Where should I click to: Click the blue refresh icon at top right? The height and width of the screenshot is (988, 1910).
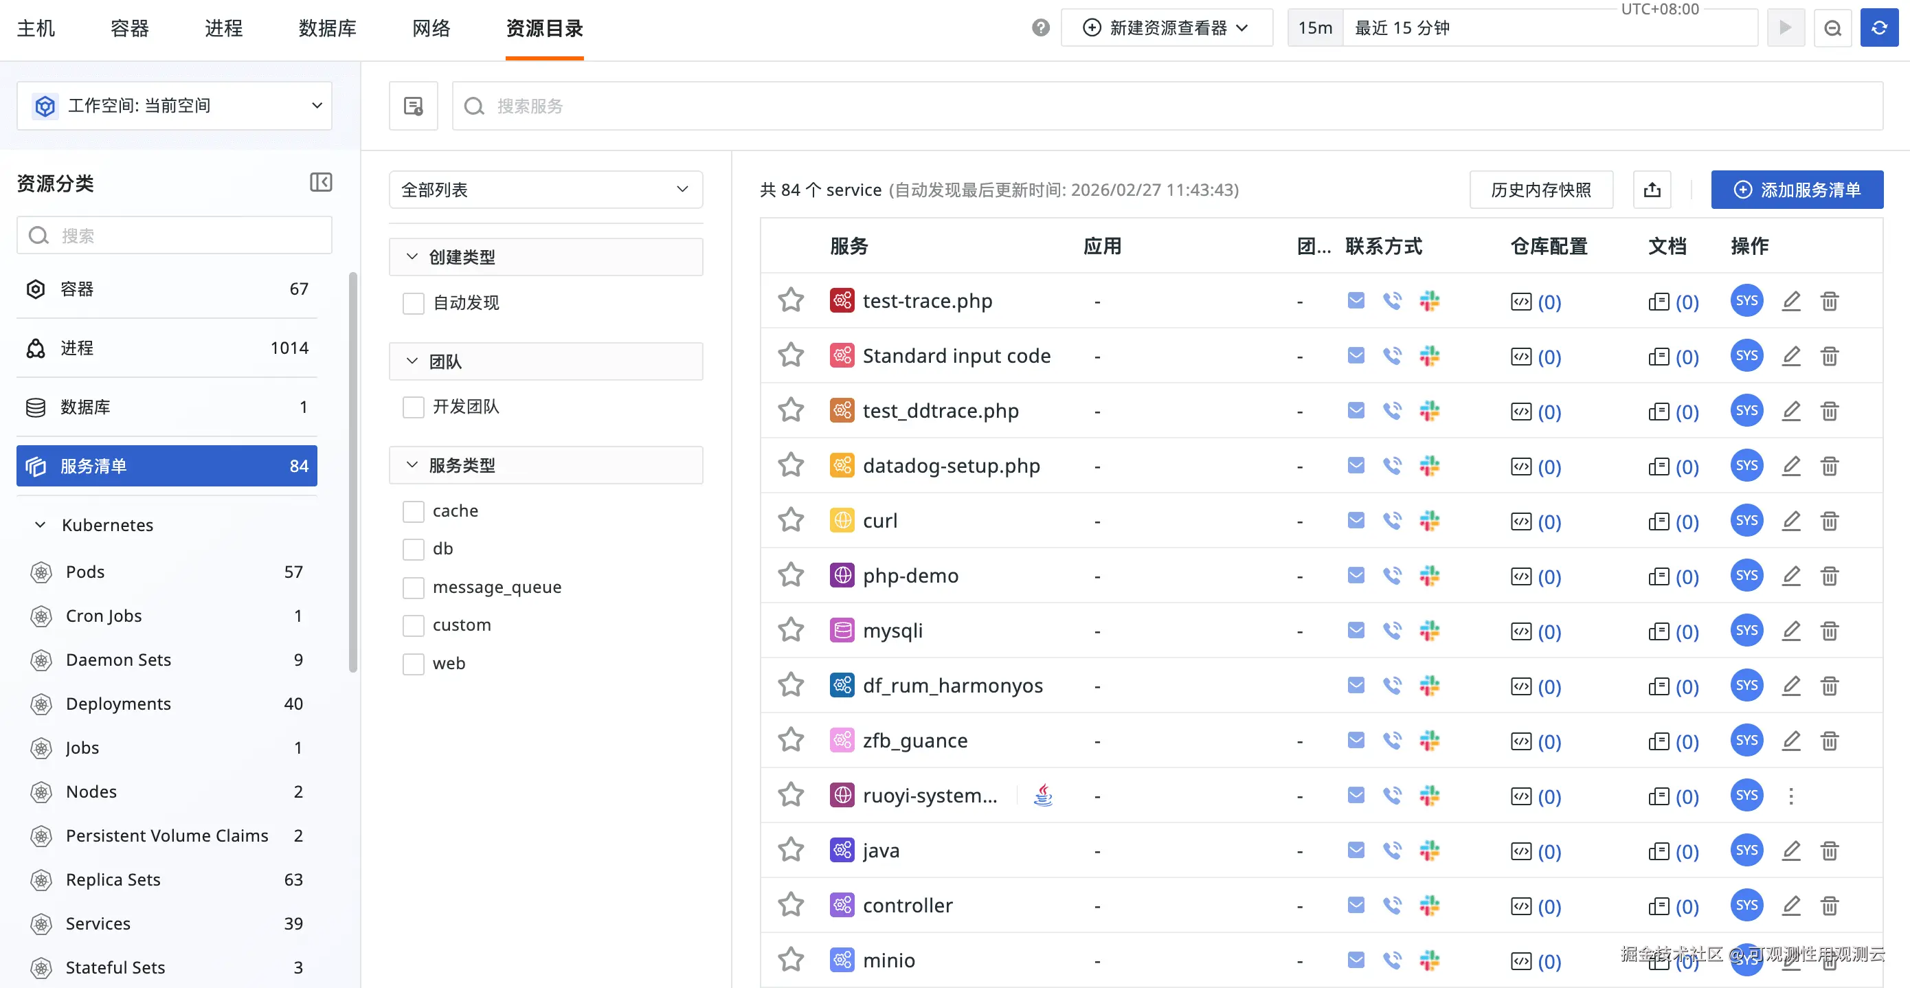pyautogui.click(x=1878, y=28)
